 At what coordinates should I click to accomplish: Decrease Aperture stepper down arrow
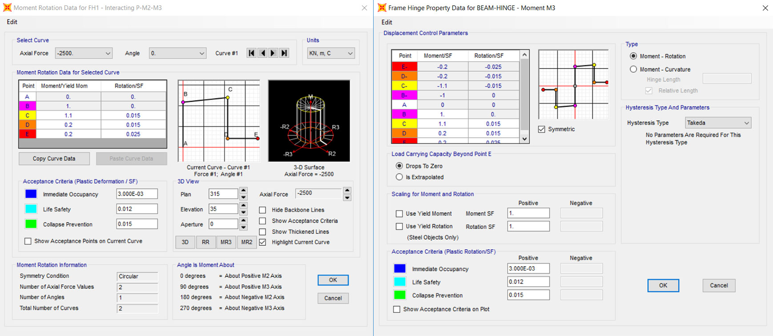(x=243, y=227)
